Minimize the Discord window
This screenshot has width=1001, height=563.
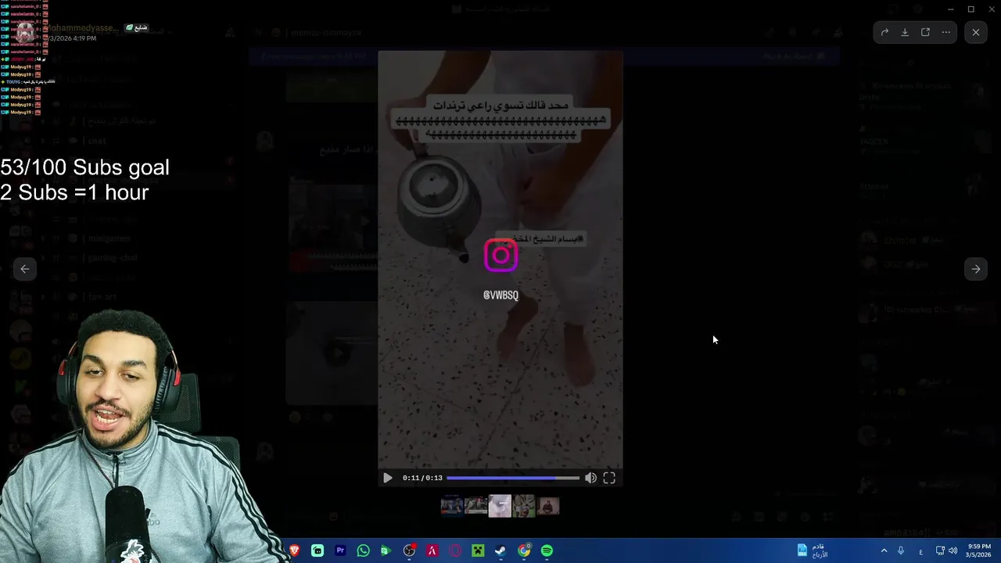pos(950,9)
